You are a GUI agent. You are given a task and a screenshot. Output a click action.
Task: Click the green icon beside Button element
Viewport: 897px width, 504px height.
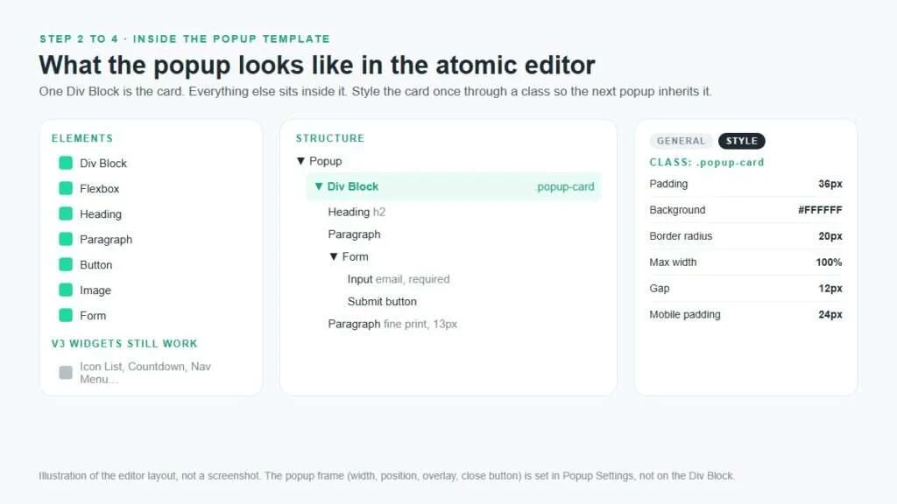(66, 264)
